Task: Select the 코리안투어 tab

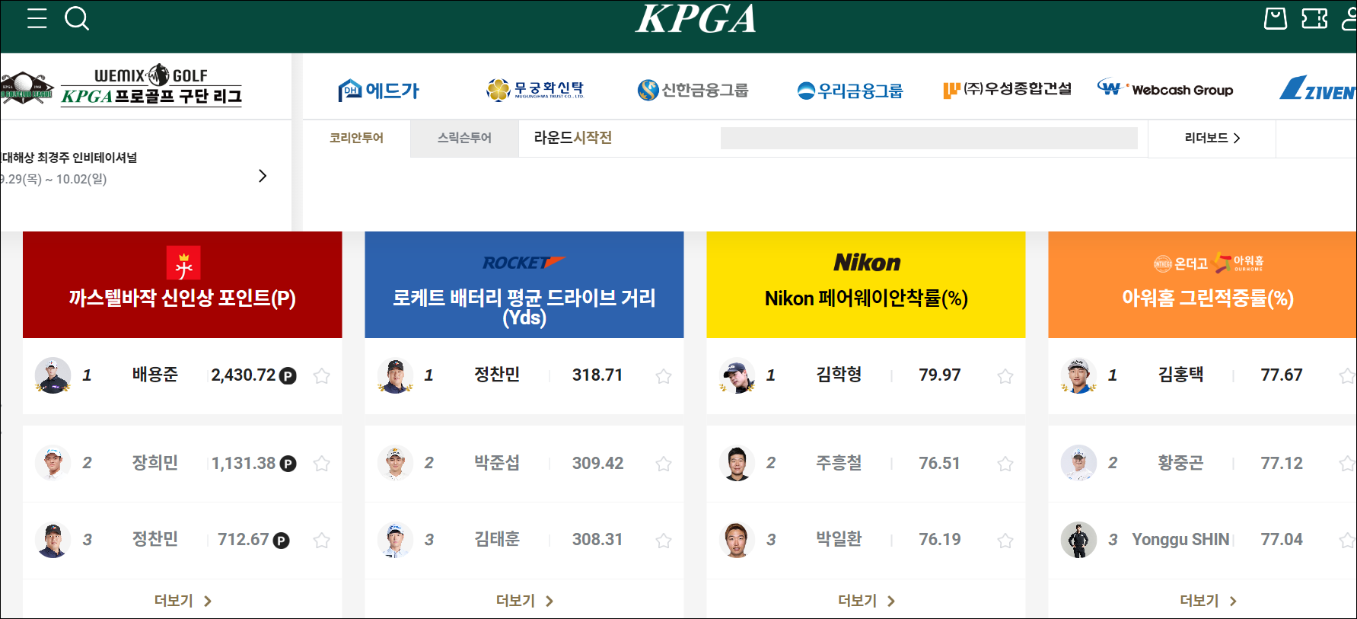Action: [356, 138]
